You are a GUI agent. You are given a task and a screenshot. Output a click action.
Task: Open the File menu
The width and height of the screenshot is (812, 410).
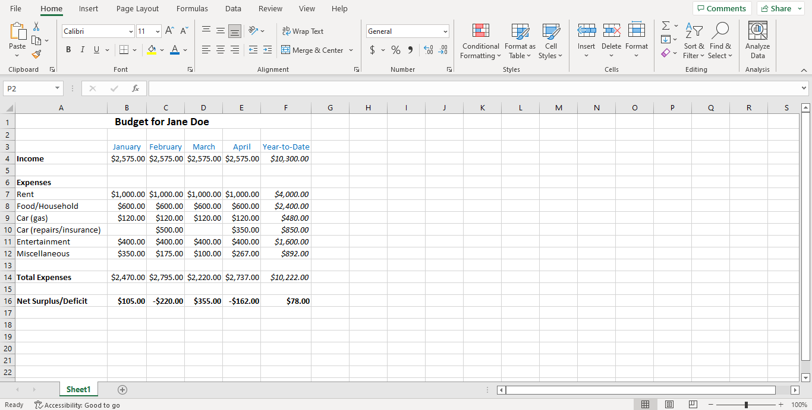pyautogui.click(x=15, y=8)
